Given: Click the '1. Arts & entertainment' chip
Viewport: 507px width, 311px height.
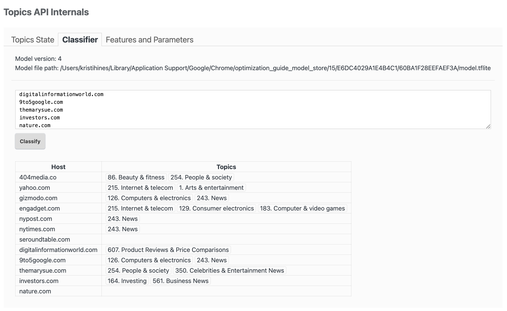Looking at the screenshot, I should (211, 187).
